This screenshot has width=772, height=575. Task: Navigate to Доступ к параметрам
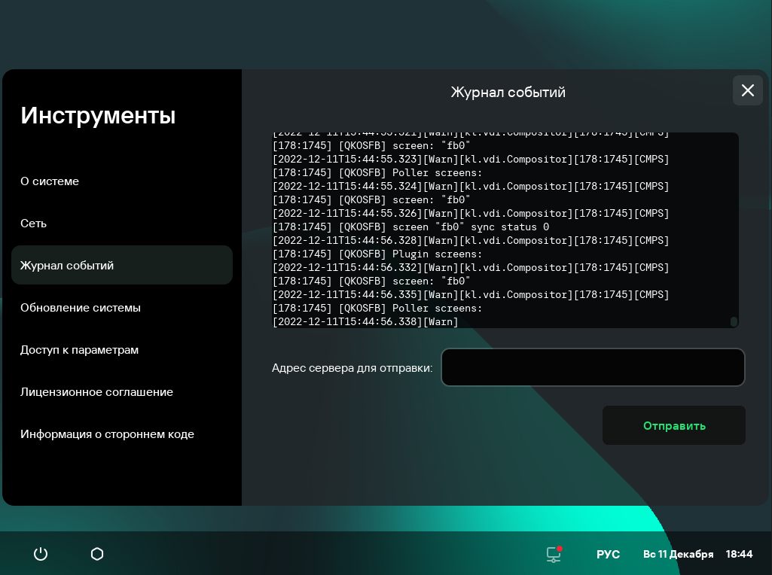pyautogui.click(x=79, y=350)
